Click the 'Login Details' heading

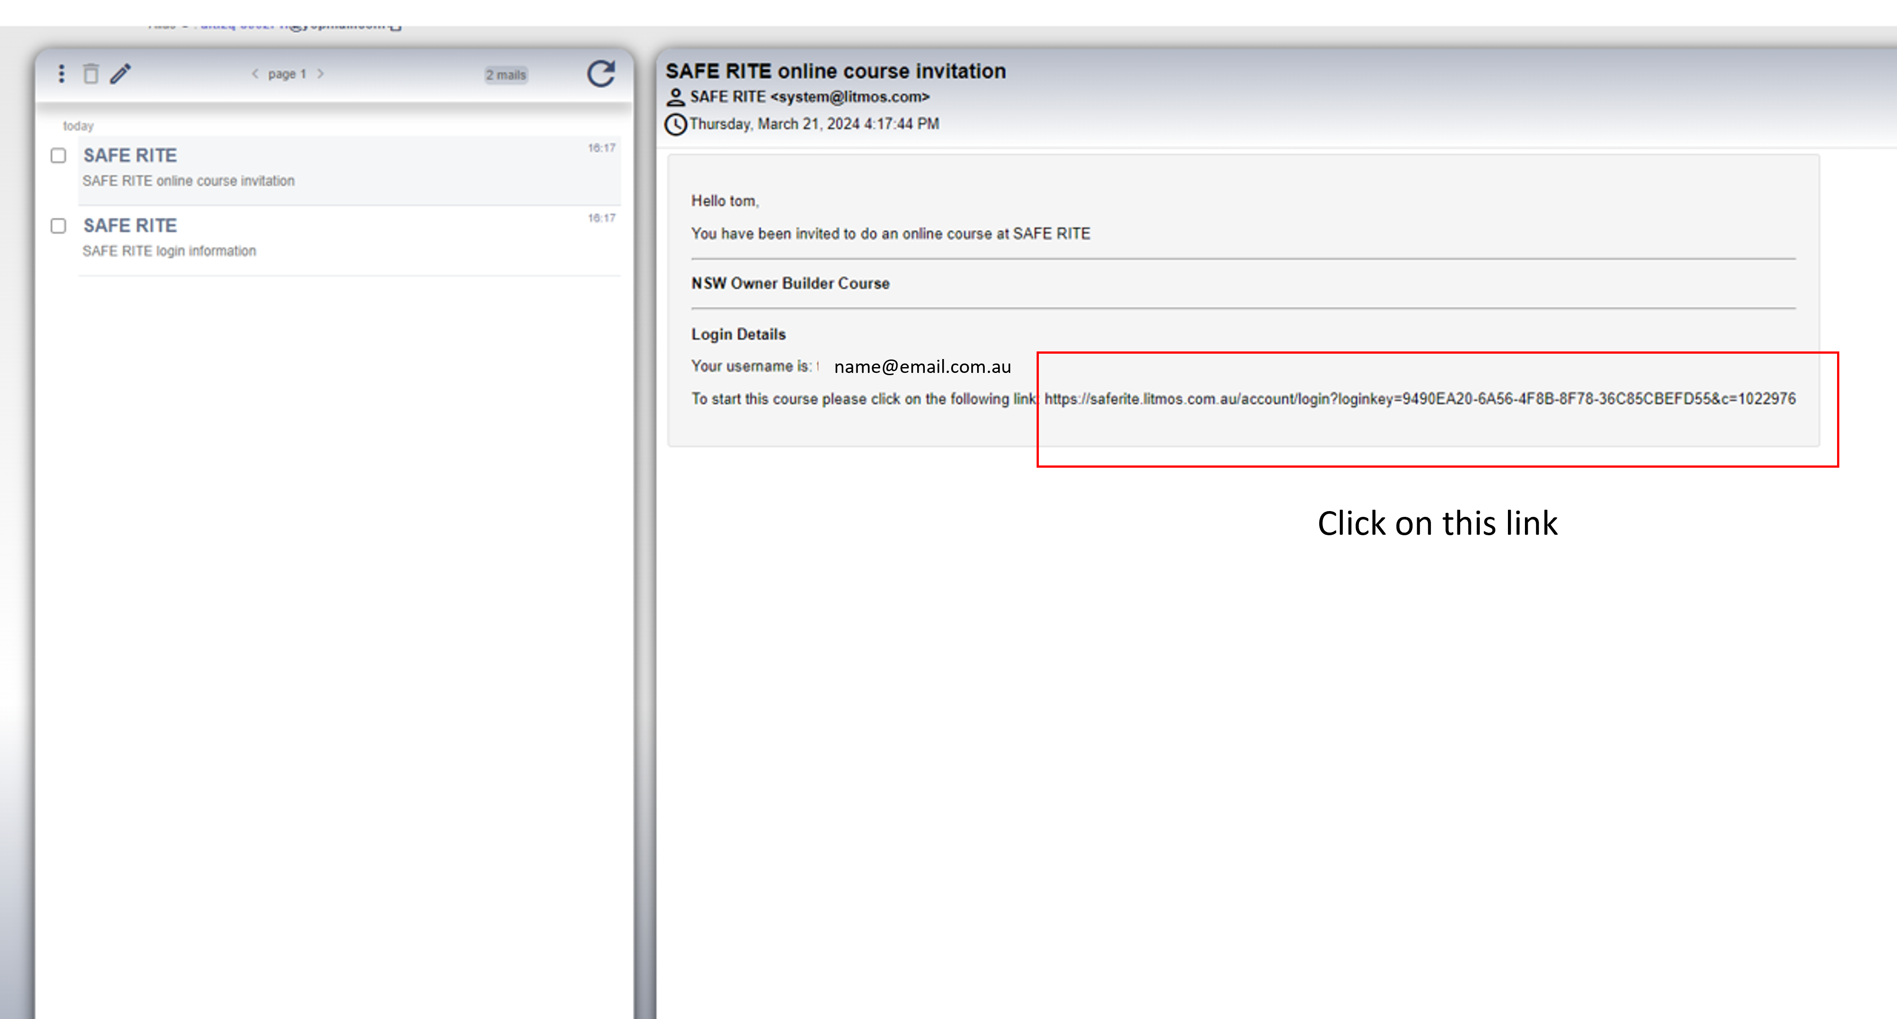point(739,334)
